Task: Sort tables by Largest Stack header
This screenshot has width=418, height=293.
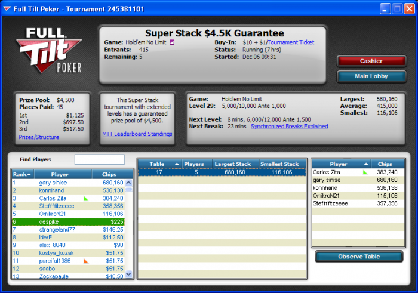Action: [x=236, y=164]
